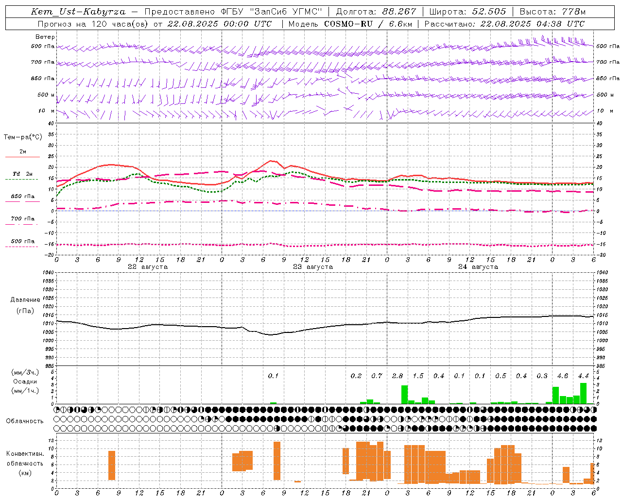Click the 0.3 precipitation value

[x=542, y=376]
